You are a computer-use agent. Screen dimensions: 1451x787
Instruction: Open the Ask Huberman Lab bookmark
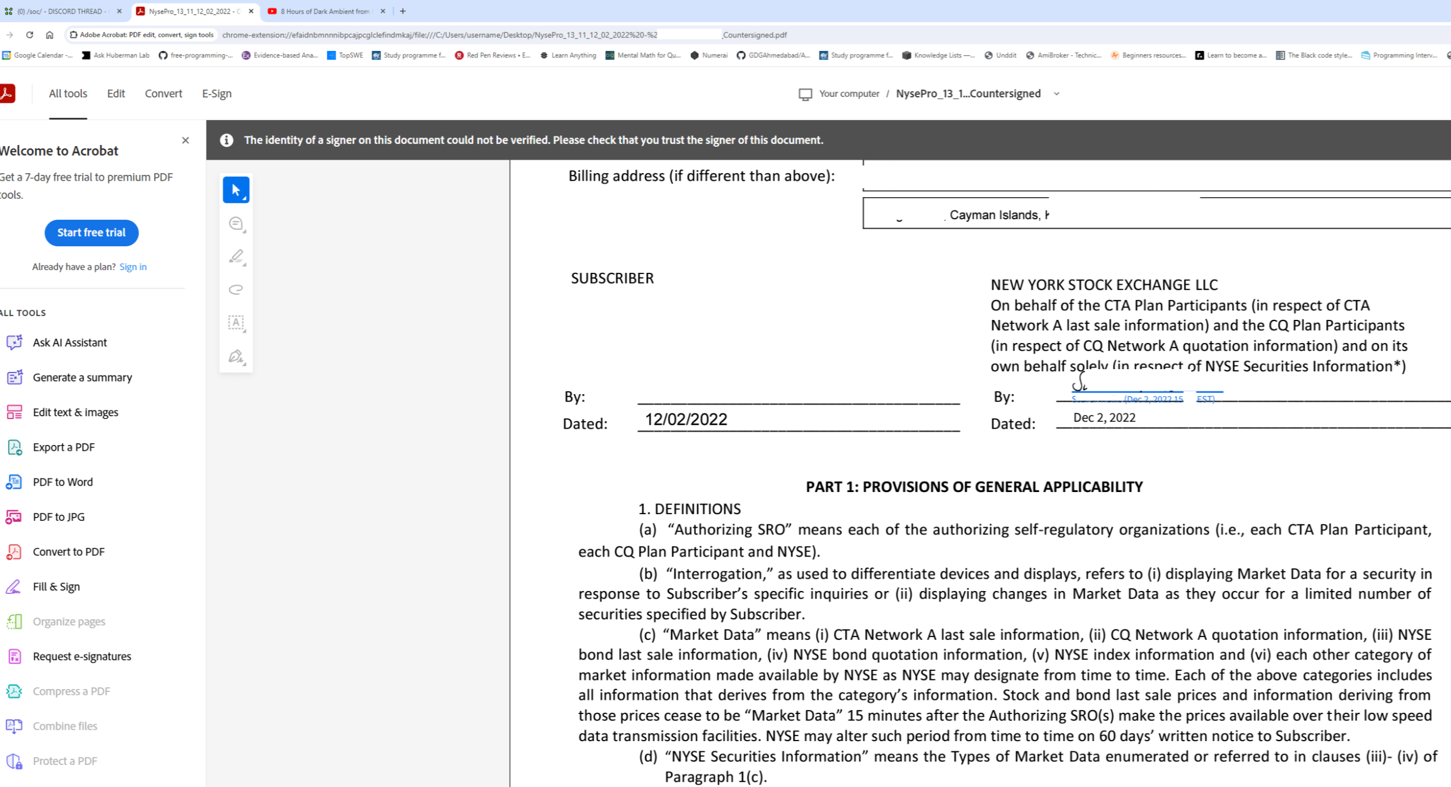tap(116, 55)
